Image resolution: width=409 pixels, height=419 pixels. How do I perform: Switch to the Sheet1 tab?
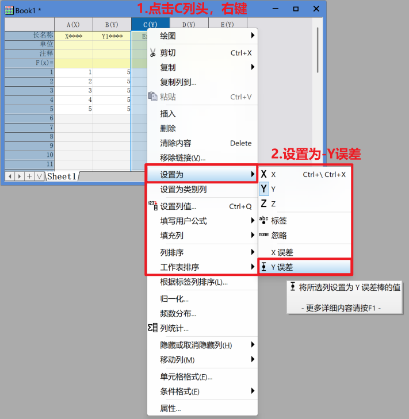pos(62,176)
